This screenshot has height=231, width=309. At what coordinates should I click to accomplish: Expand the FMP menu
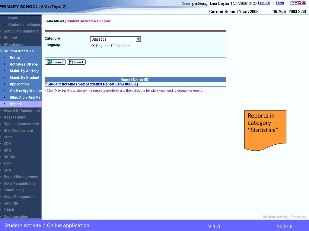7,164
